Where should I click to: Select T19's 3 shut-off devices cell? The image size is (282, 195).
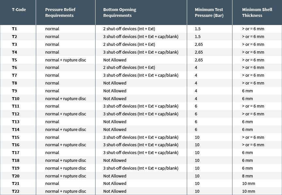[141, 168]
